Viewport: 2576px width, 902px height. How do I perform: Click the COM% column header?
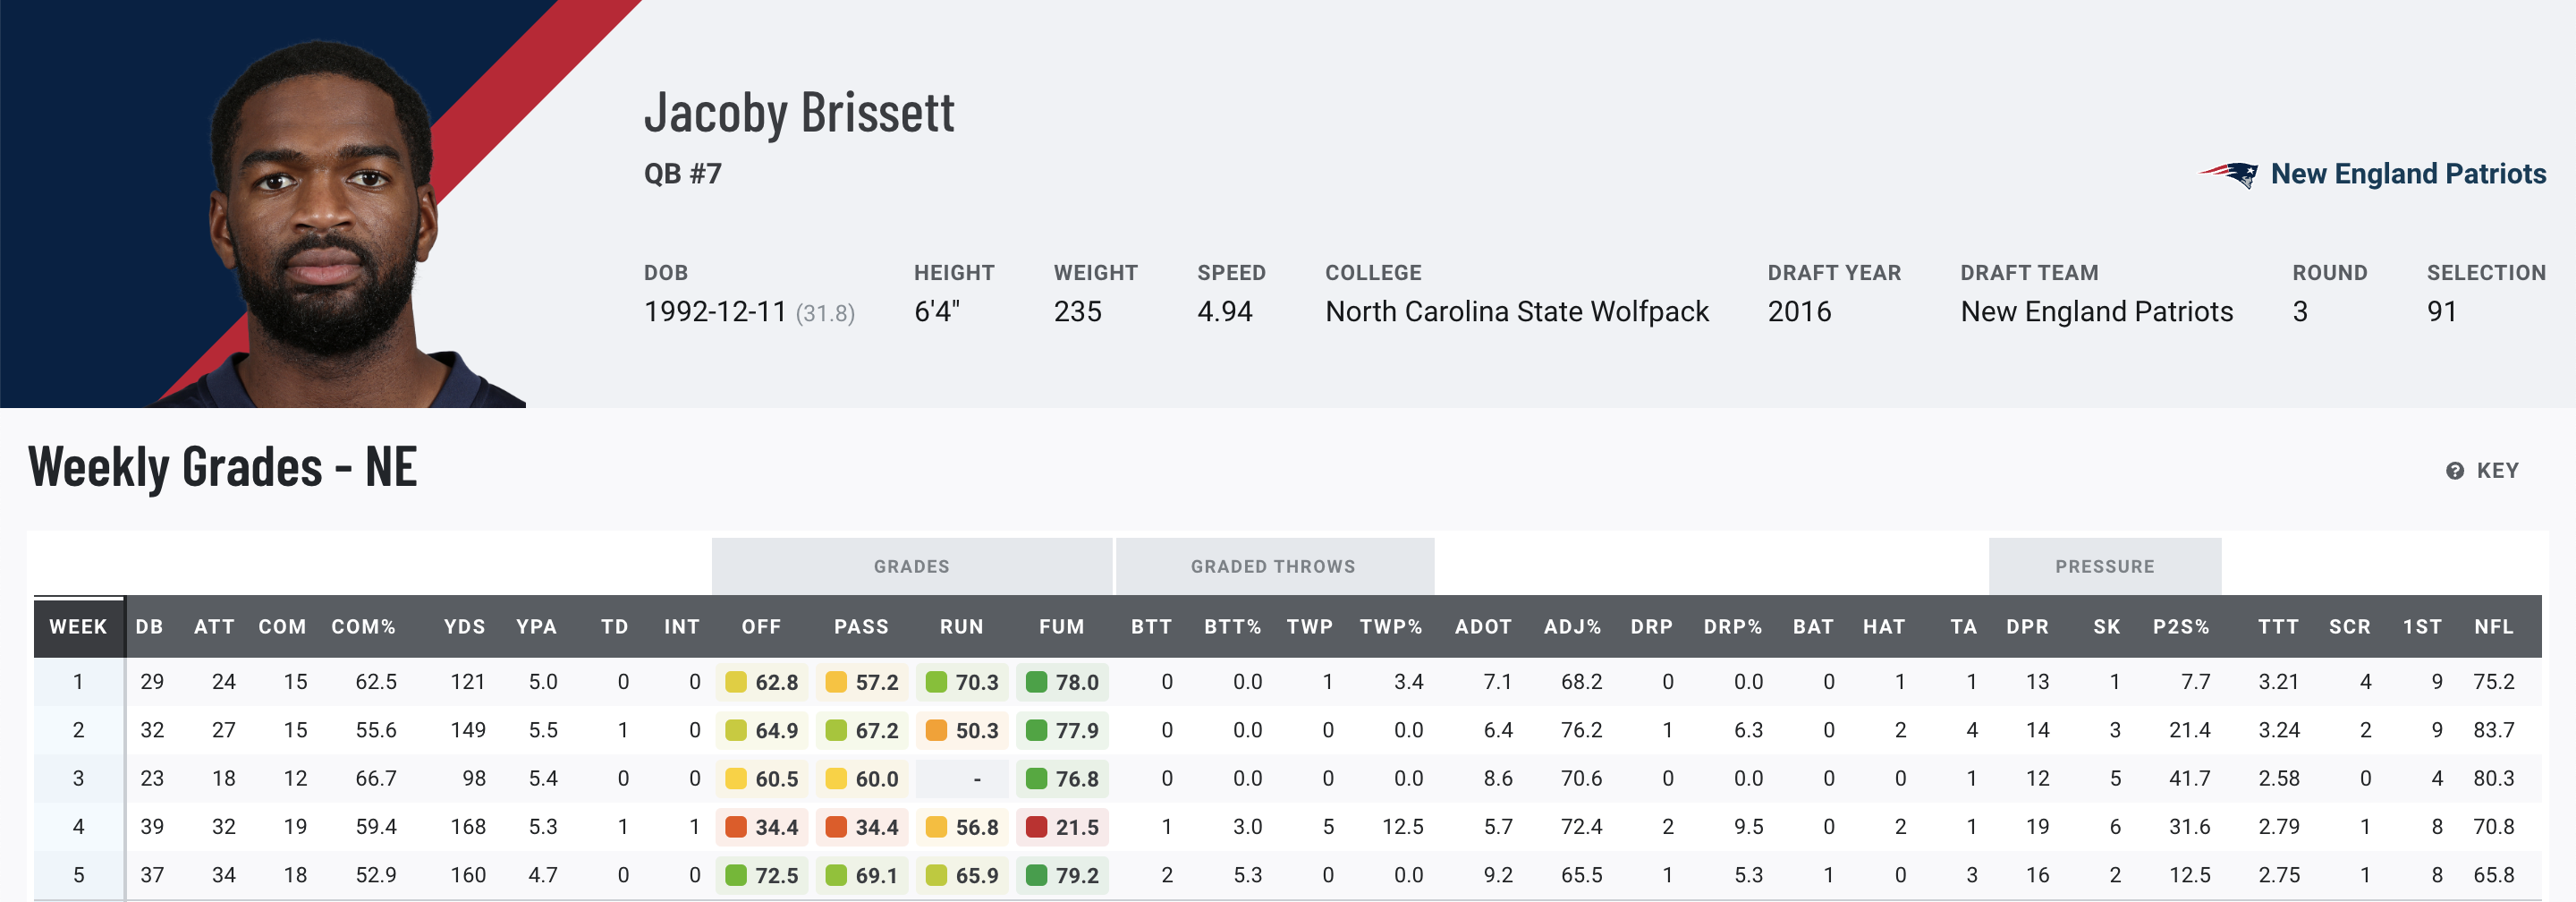pos(363,627)
